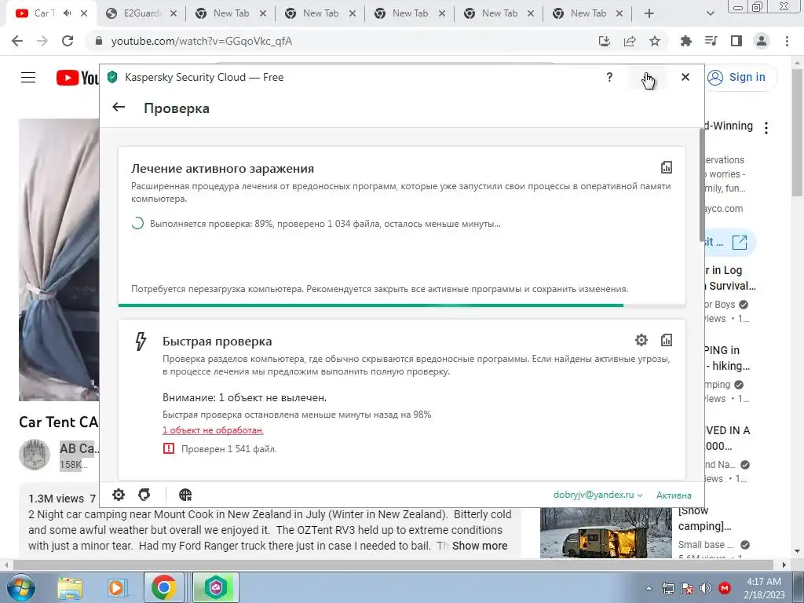Mute audio icon on the YouTube tab

click(68, 13)
